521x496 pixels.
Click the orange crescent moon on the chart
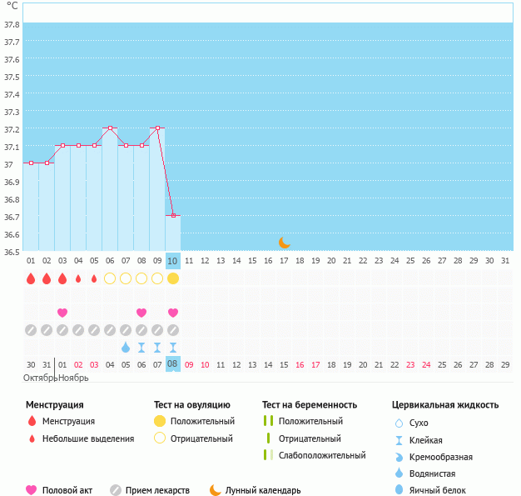[x=285, y=242]
